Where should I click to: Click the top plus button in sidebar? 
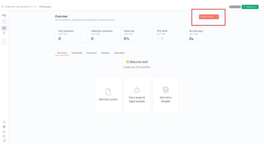click(x=4, y=21)
